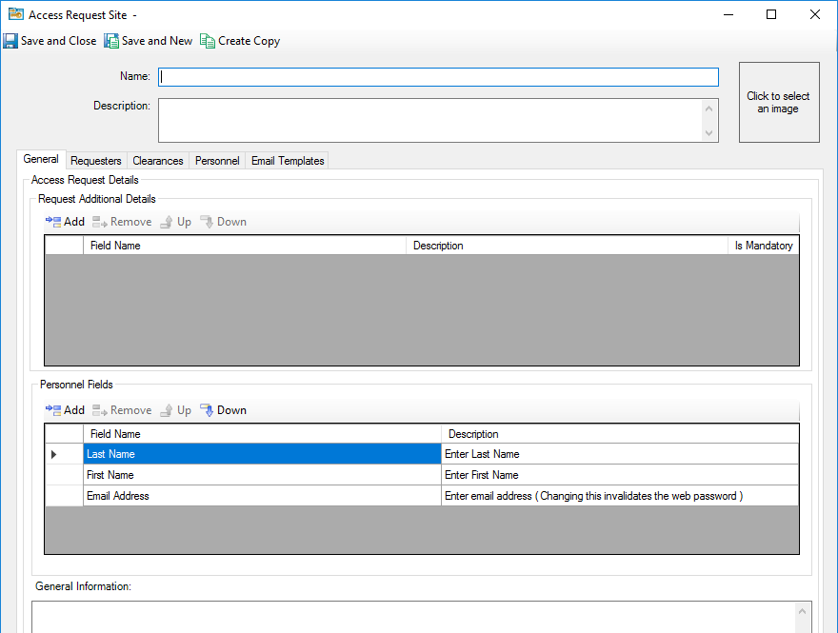The image size is (838, 633).
Task: Select the Email Address field cell
Action: coord(262,496)
